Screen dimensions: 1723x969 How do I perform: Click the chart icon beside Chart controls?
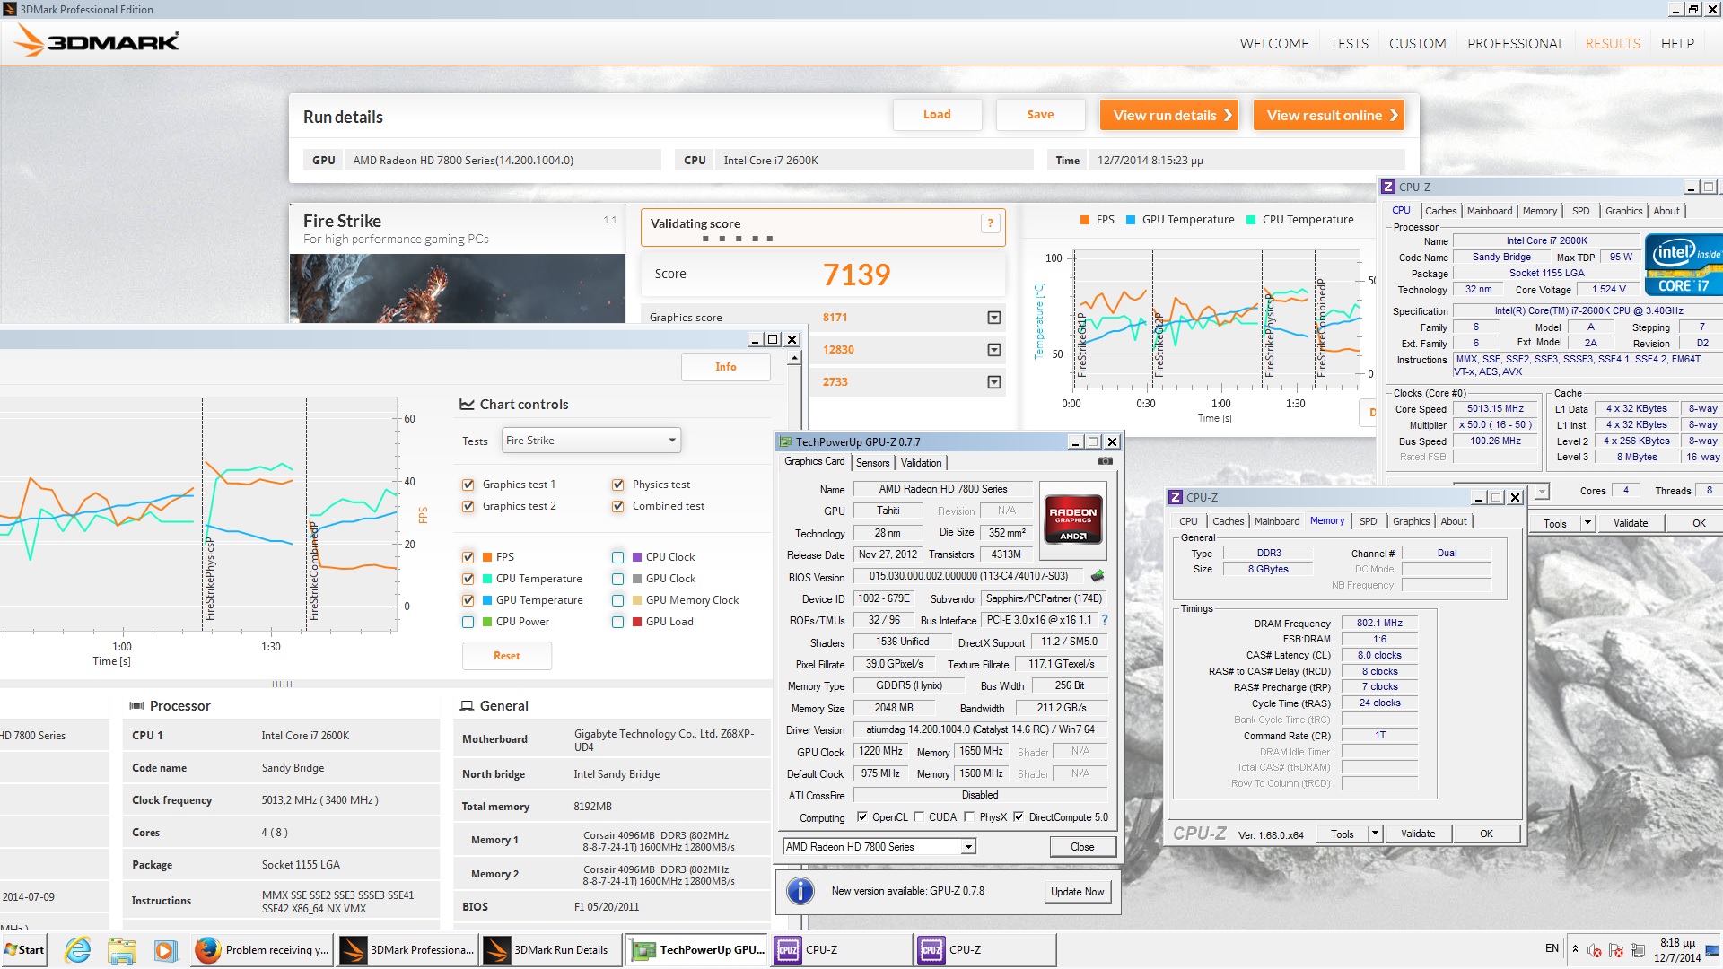(x=467, y=405)
